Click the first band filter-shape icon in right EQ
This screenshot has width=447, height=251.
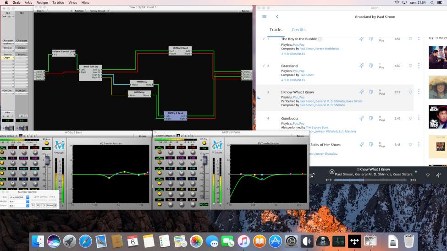coord(160,147)
